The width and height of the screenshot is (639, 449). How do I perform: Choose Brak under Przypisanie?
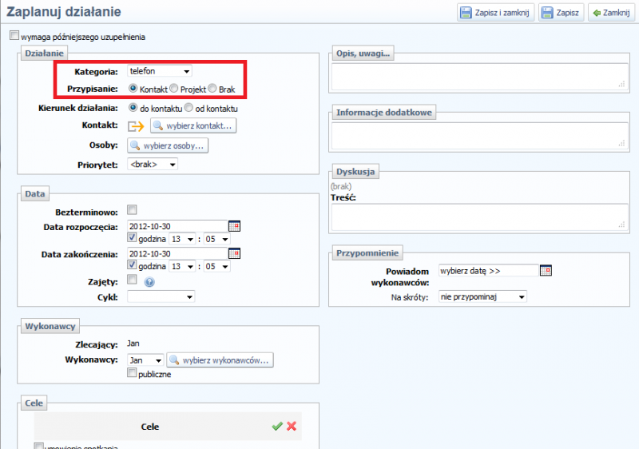(x=212, y=88)
